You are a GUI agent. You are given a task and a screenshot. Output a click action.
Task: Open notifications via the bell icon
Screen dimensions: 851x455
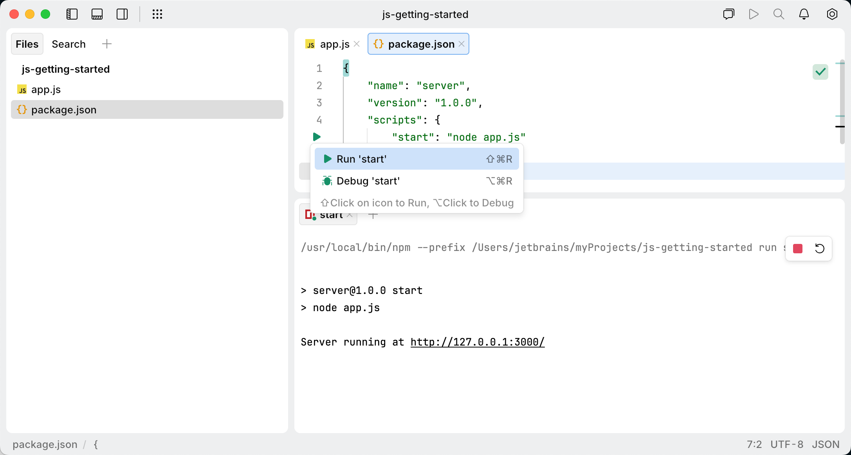[x=804, y=14]
